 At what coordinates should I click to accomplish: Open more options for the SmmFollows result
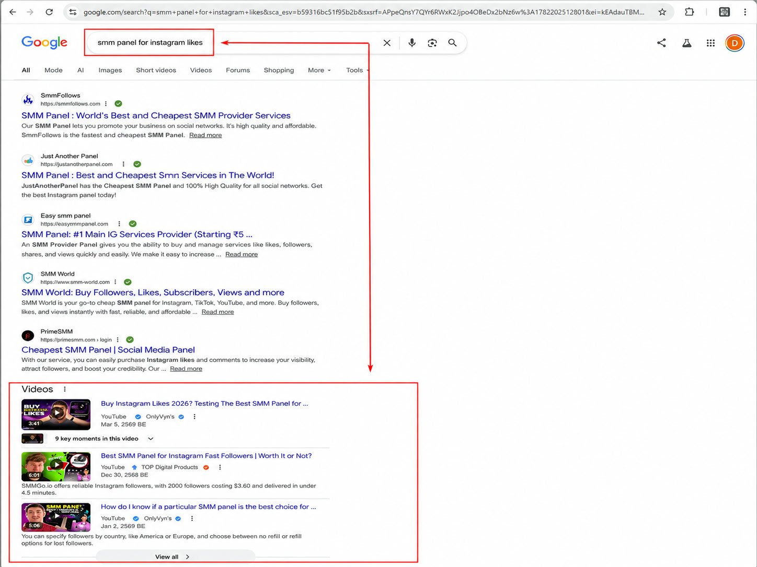(x=106, y=104)
